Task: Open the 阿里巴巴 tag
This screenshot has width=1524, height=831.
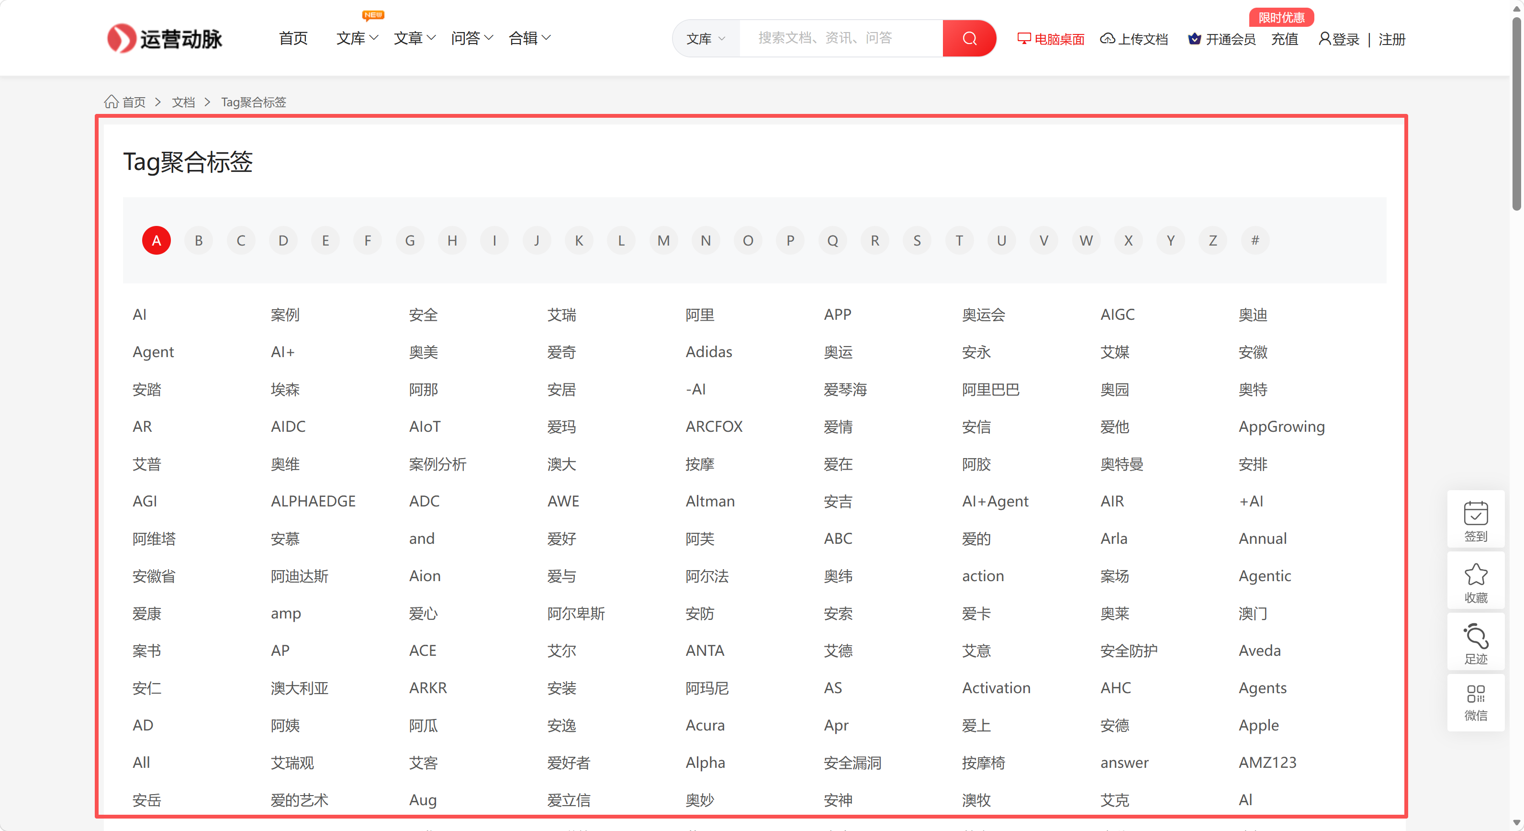Action: pos(991,389)
